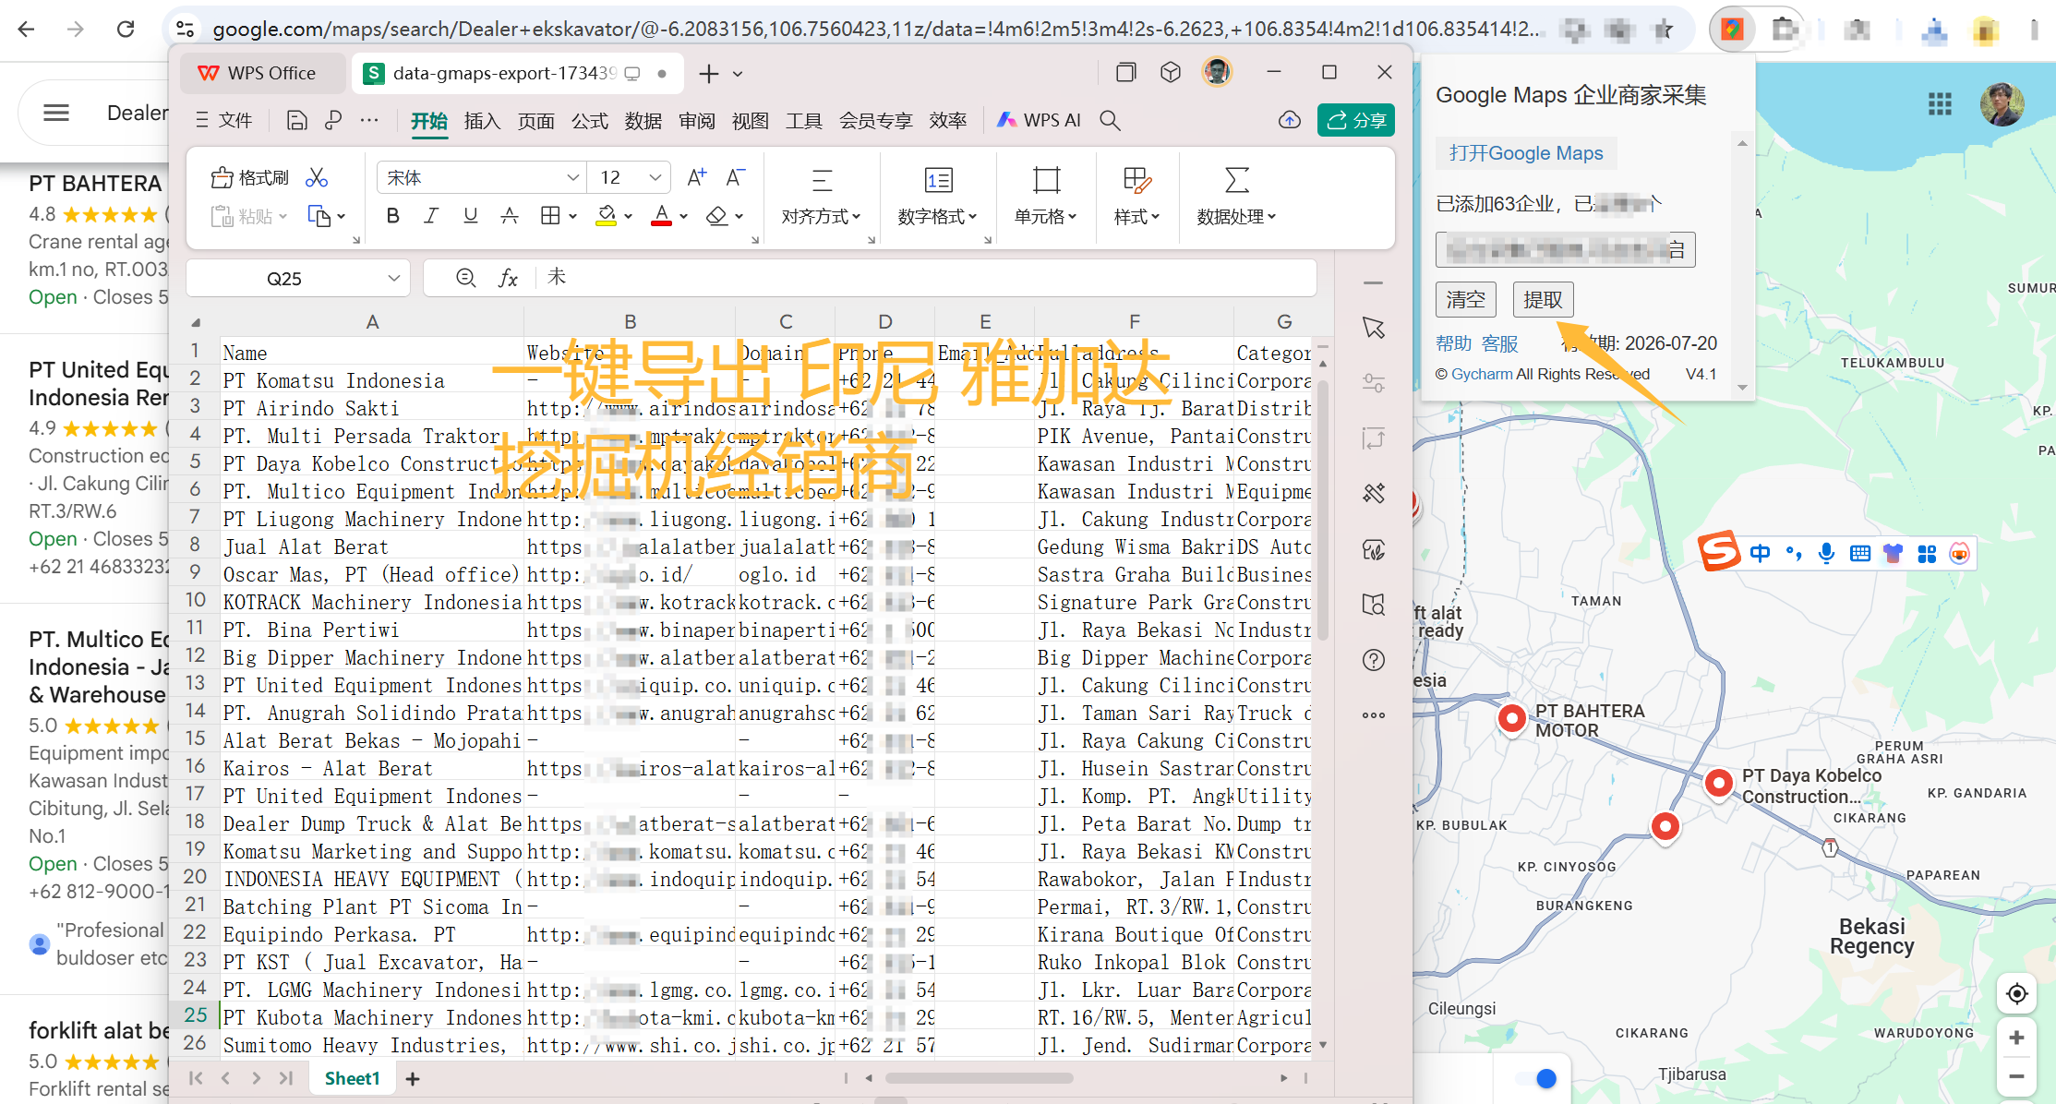Click the save icon in WPS quick toolbar
Image resolution: width=2056 pixels, height=1104 pixels.
296,120
